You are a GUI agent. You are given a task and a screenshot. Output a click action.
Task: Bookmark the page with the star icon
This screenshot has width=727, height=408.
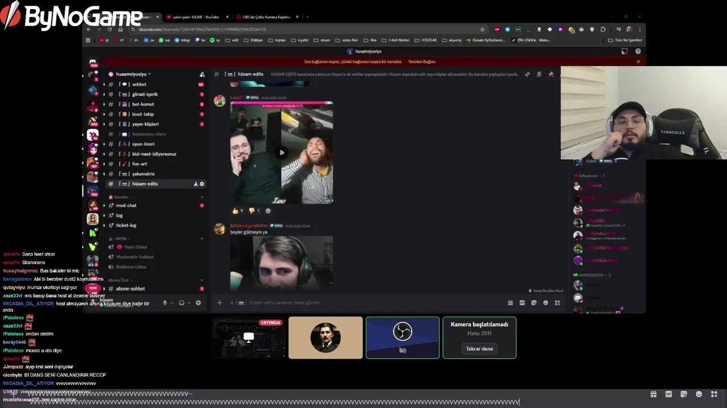[482, 29]
